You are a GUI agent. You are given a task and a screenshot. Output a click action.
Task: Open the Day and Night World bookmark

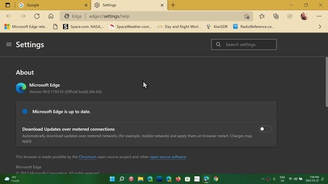[179, 27]
